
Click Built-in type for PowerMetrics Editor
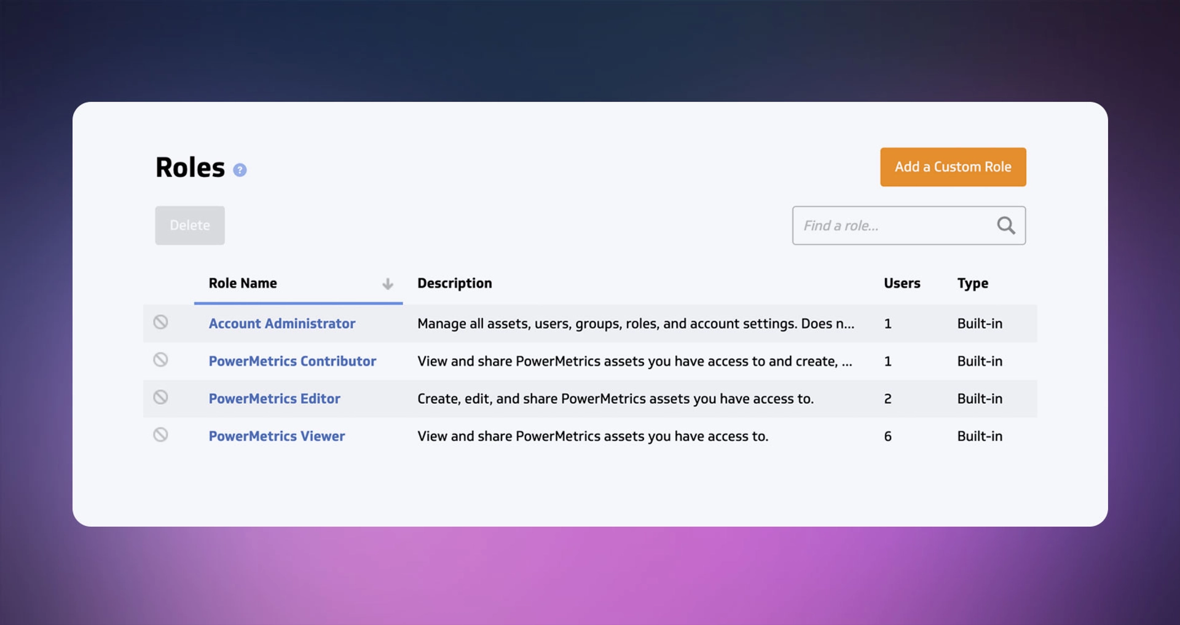(x=980, y=399)
